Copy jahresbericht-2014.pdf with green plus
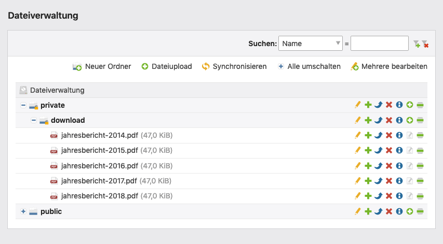The height and width of the screenshot is (244, 443). click(368, 136)
